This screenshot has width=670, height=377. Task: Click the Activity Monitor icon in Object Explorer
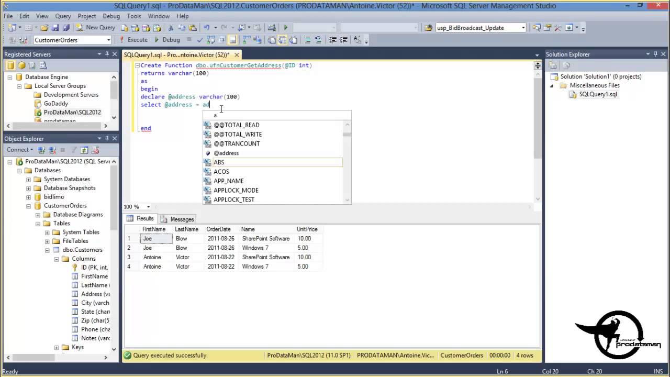(95, 150)
